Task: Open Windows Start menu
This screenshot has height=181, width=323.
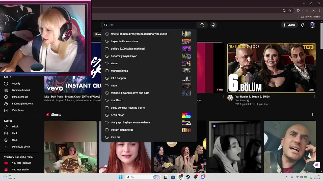Action: [x=120, y=177]
